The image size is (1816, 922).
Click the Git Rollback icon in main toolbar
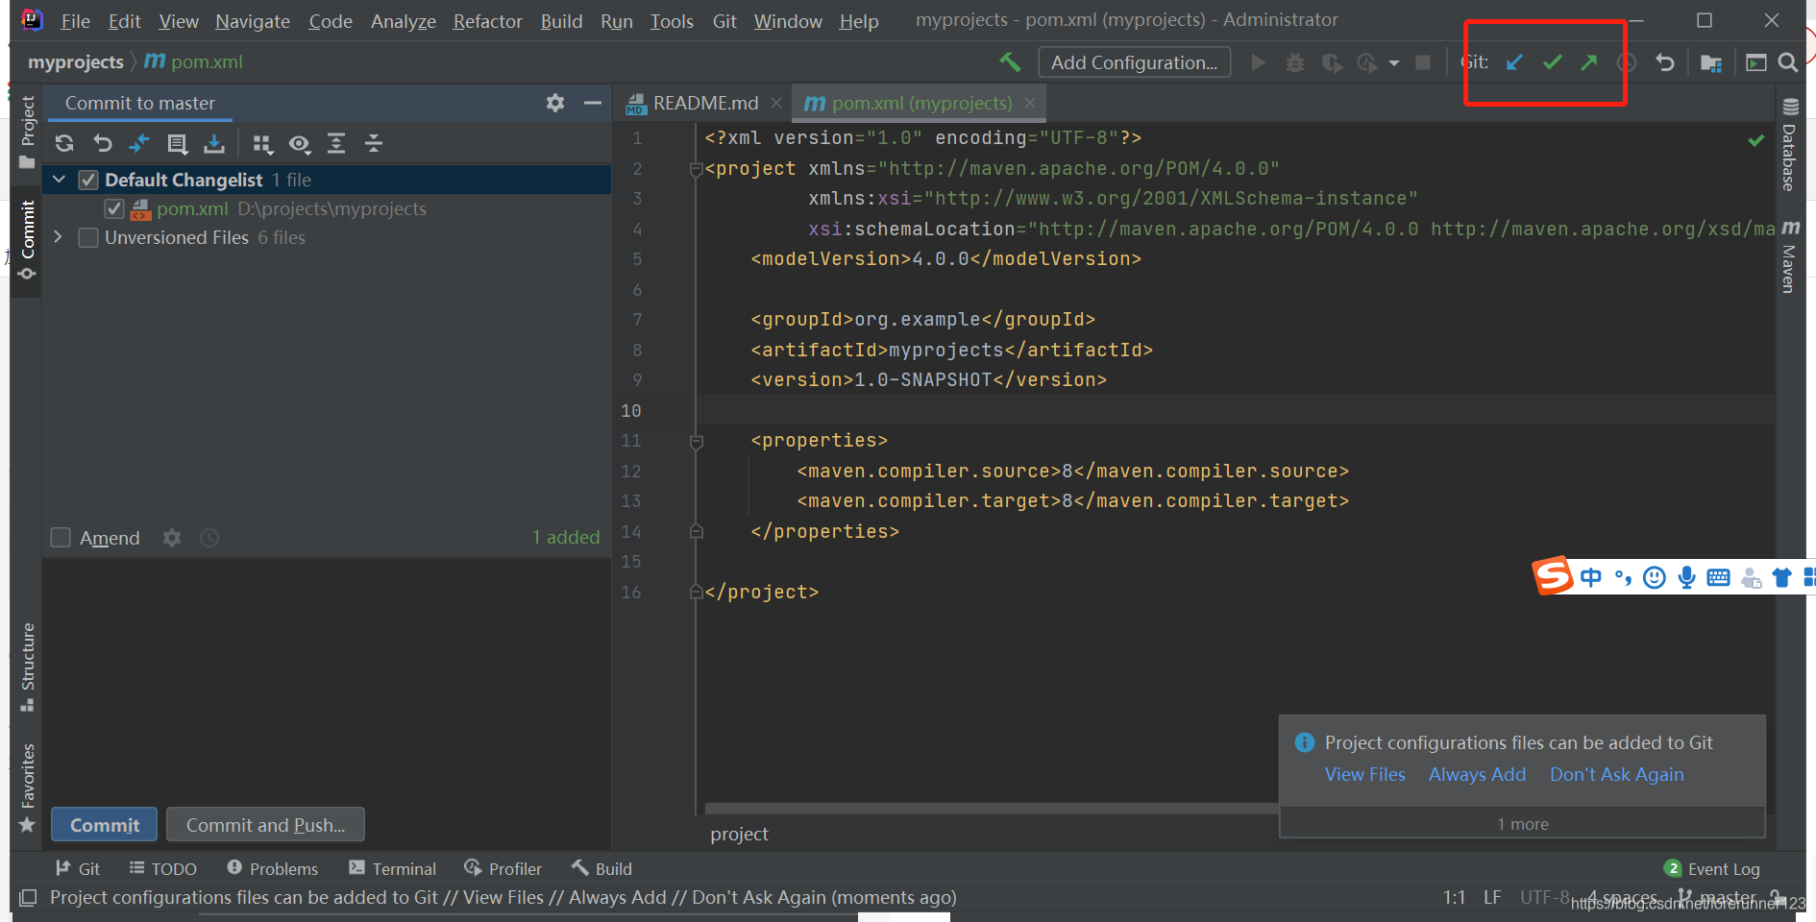click(1665, 62)
